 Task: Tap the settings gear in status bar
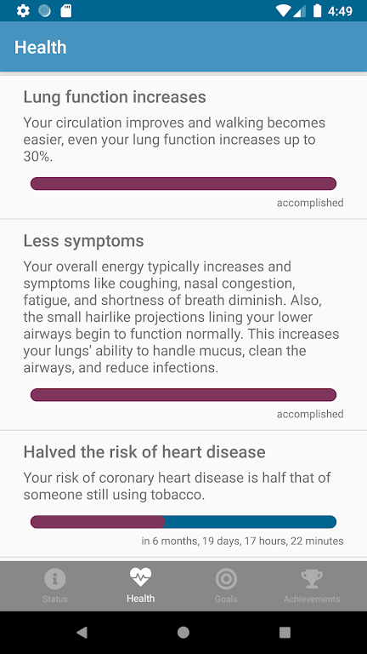click(23, 11)
